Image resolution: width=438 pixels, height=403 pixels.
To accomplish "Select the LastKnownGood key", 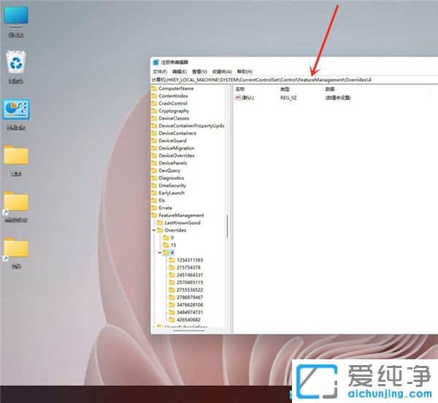I will click(x=182, y=223).
